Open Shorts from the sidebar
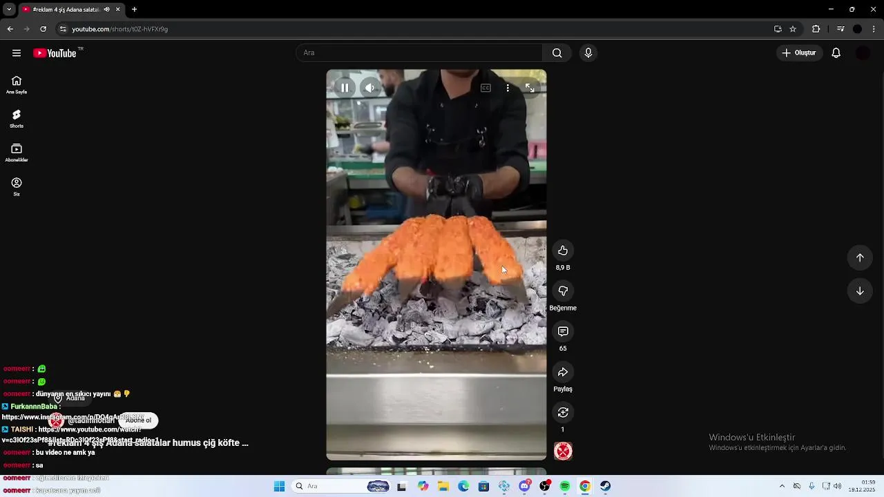884x497 pixels. [x=17, y=119]
